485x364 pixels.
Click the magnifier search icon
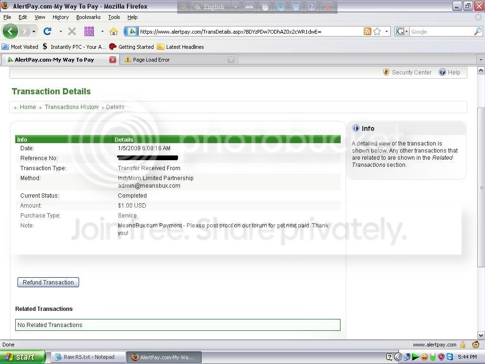pyautogui.click(x=478, y=31)
